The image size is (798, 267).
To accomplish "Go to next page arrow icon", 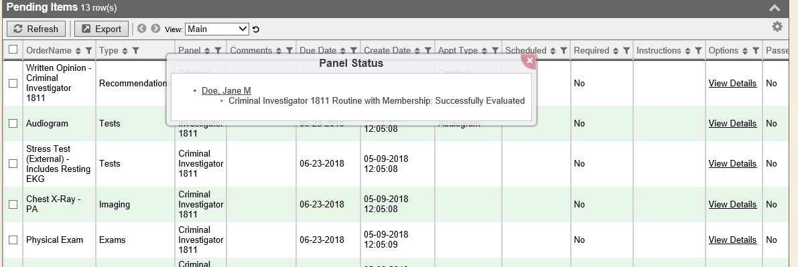I will pyautogui.click(x=155, y=29).
